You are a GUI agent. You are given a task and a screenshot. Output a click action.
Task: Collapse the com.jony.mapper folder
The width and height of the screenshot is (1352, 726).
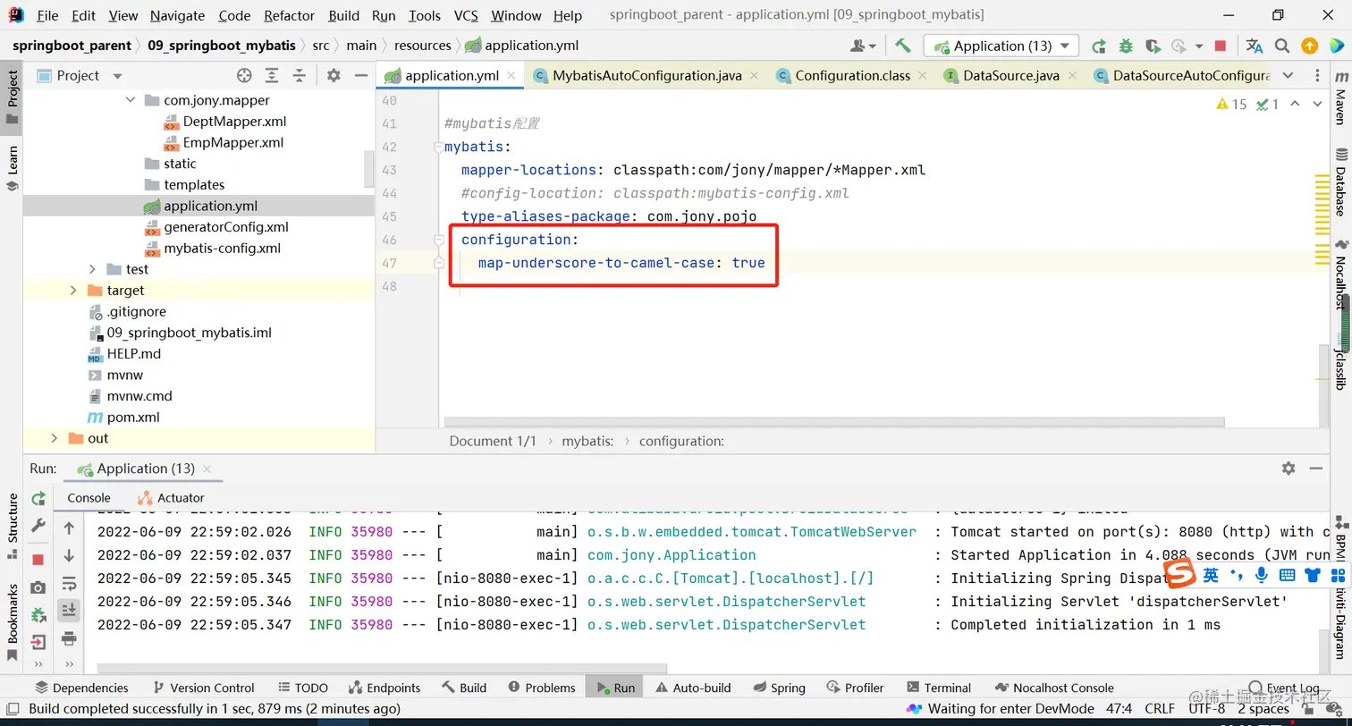pyautogui.click(x=131, y=100)
